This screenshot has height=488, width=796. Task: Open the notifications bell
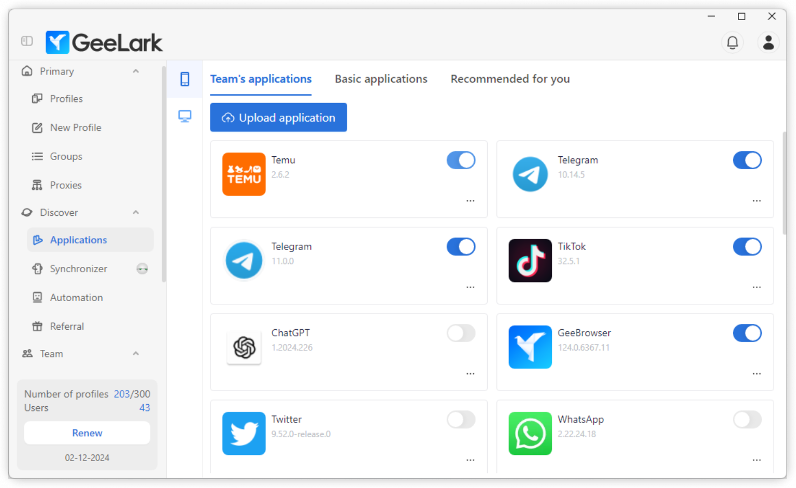coord(732,42)
